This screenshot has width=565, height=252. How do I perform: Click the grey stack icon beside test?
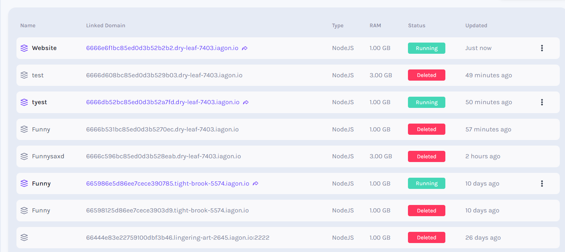tap(24, 75)
